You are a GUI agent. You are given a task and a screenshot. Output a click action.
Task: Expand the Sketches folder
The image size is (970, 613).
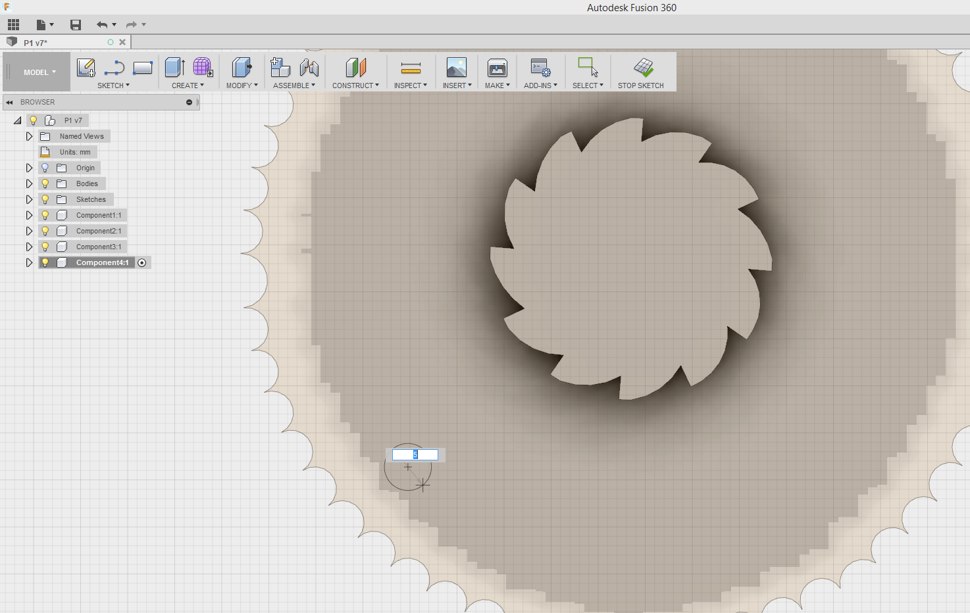(29, 199)
